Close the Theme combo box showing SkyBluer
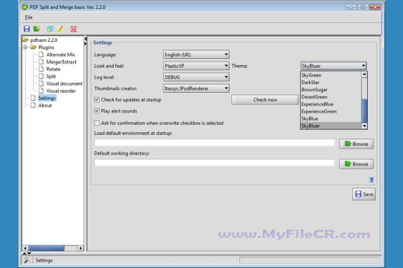The image size is (403, 268). coord(334,66)
